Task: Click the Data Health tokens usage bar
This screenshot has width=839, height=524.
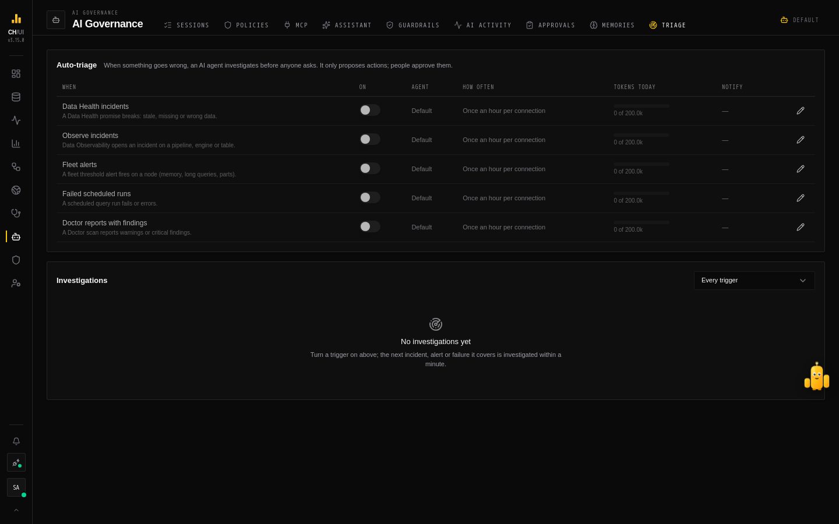Action: pyautogui.click(x=641, y=106)
